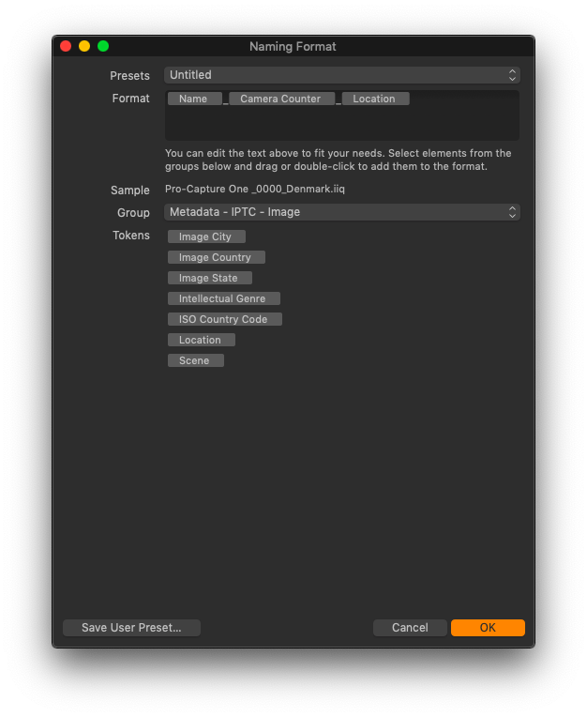587x717 pixels.
Task: Confirm with the orange OK button
Action: click(488, 628)
